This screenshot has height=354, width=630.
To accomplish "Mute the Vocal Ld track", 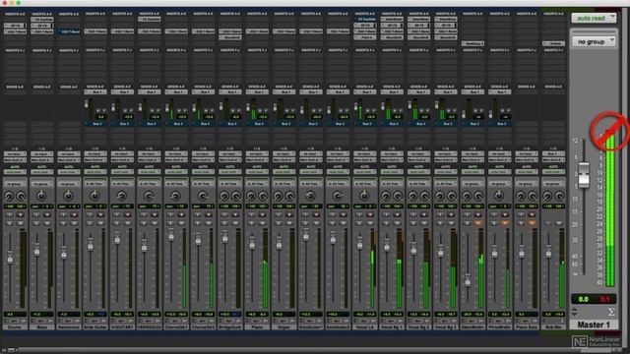I will pos(370,223).
